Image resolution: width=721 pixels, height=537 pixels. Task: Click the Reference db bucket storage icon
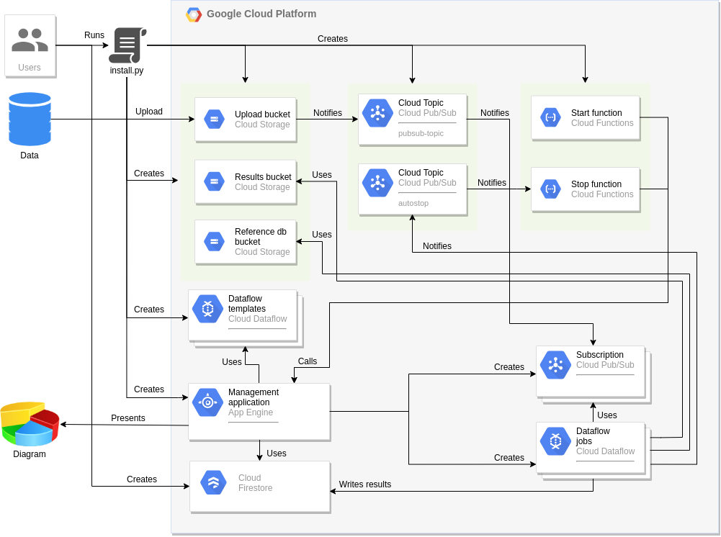coord(214,242)
